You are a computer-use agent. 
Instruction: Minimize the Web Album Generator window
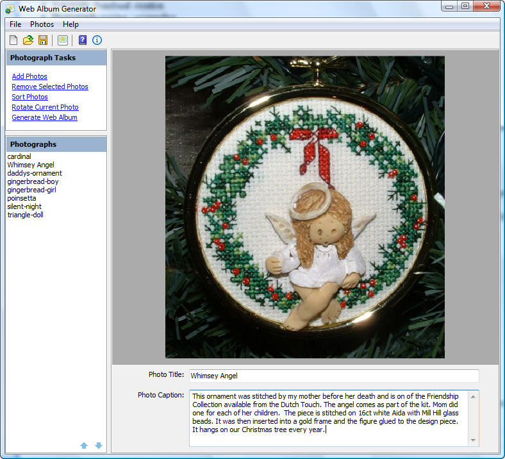pos(450,6)
